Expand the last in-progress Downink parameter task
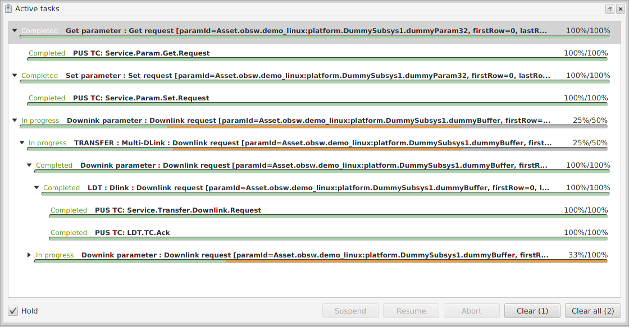The width and height of the screenshot is (629, 327). click(29, 255)
